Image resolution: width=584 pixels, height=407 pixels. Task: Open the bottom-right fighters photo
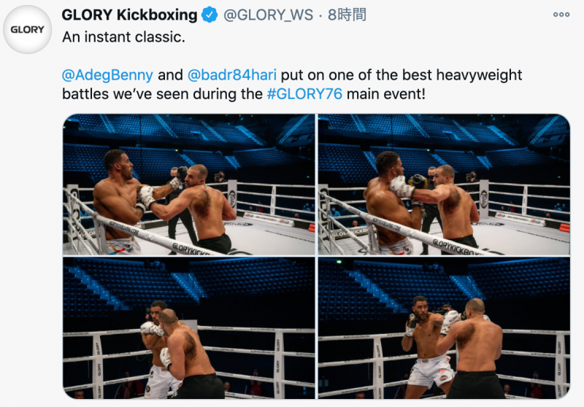444,328
